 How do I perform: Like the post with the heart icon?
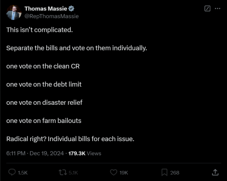pos(113,172)
